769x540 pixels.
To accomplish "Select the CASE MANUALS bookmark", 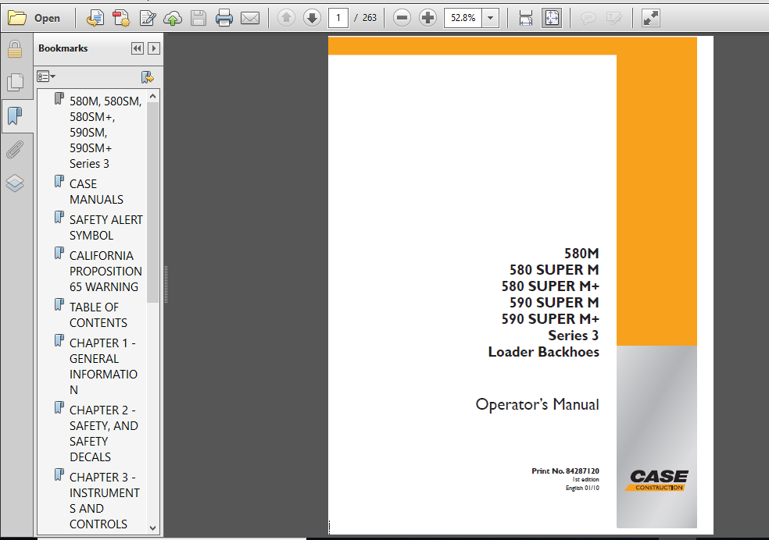I will [97, 191].
